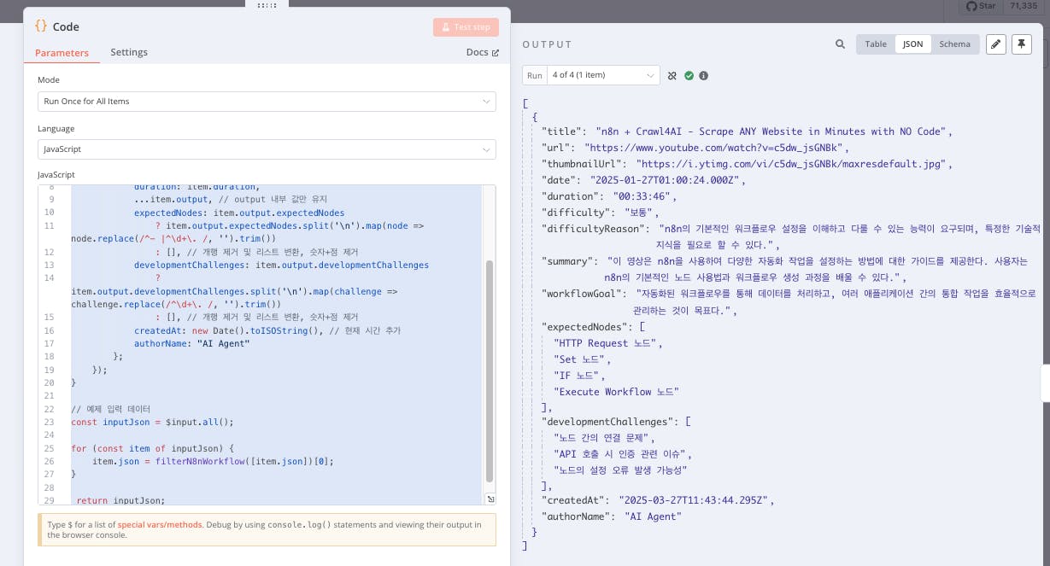
Task: Click the "summary" key in JSON output
Action: click(568, 261)
